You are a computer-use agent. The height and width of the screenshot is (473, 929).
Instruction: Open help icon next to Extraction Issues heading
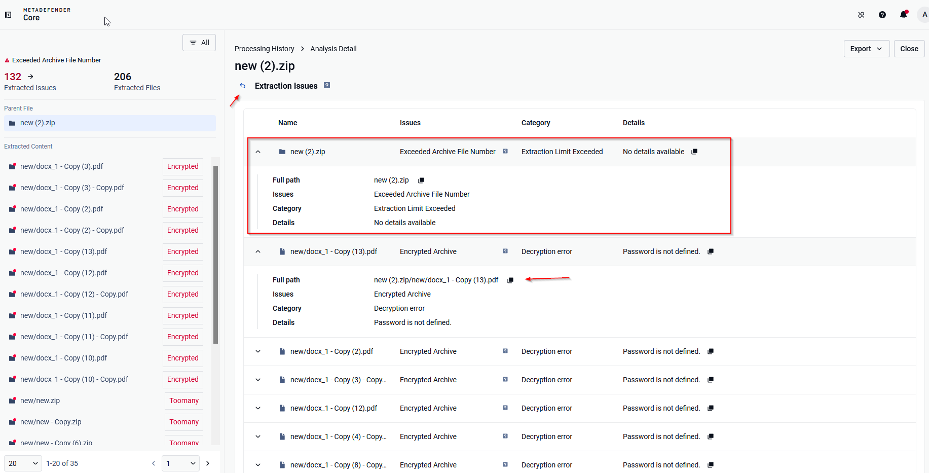[327, 85]
